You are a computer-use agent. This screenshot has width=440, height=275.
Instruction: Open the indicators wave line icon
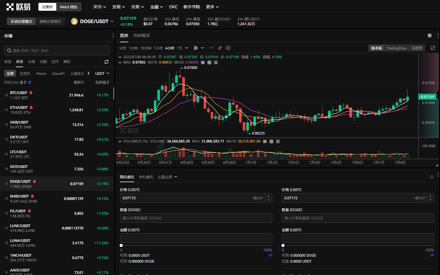click(x=211, y=48)
